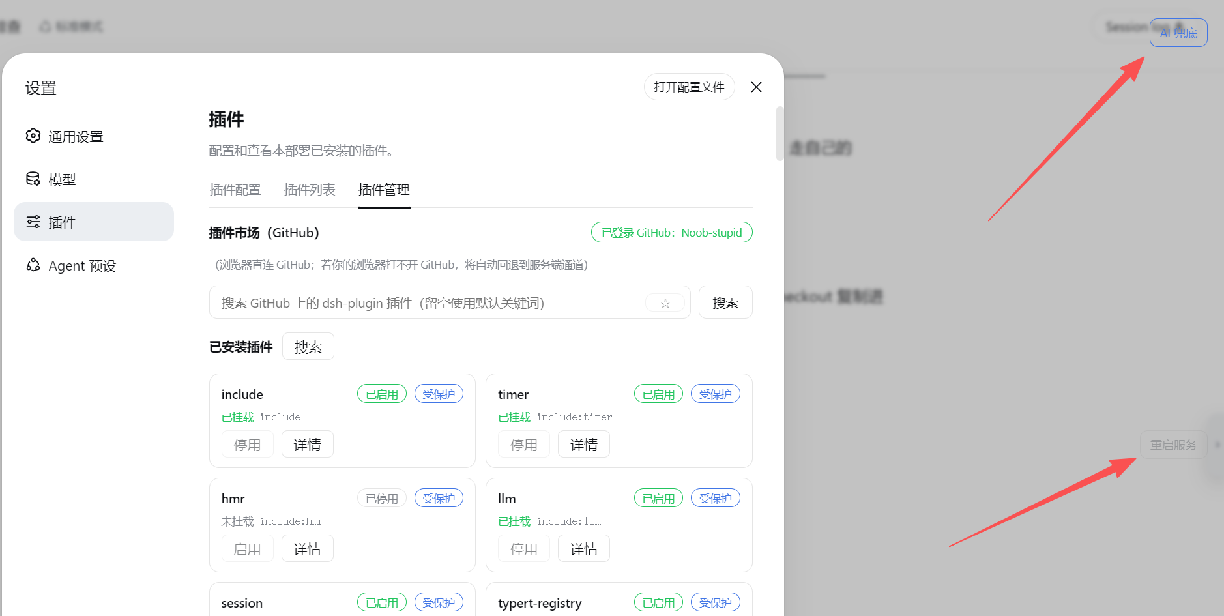Open 详情 for the llm plugin
Viewport: 1224px width, 616px height.
pyautogui.click(x=584, y=548)
